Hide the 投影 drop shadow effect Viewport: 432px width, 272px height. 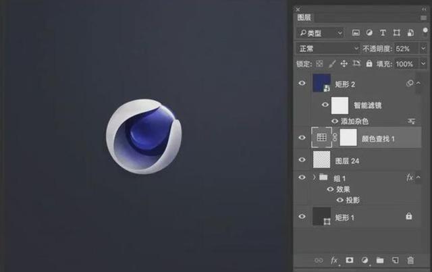point(339,200)
